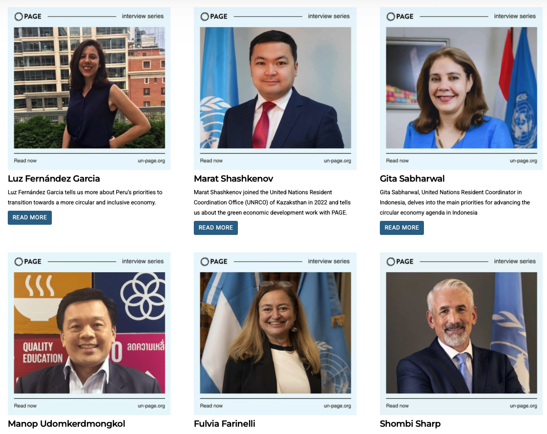Open Read More for Gita Sabharwal
547x434 pixels.
(402, 228)
